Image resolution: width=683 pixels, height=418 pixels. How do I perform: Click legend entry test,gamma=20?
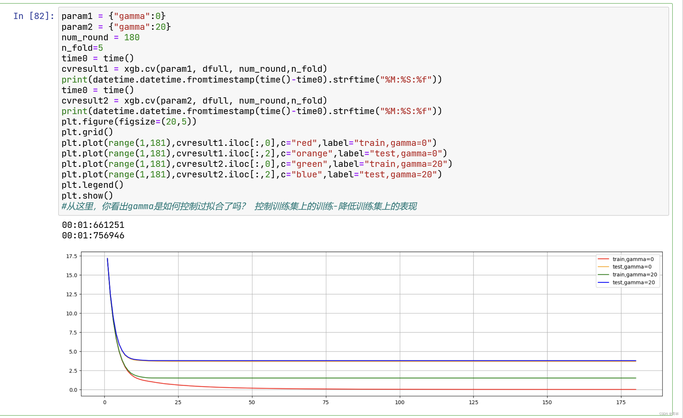tap(634, 282)
